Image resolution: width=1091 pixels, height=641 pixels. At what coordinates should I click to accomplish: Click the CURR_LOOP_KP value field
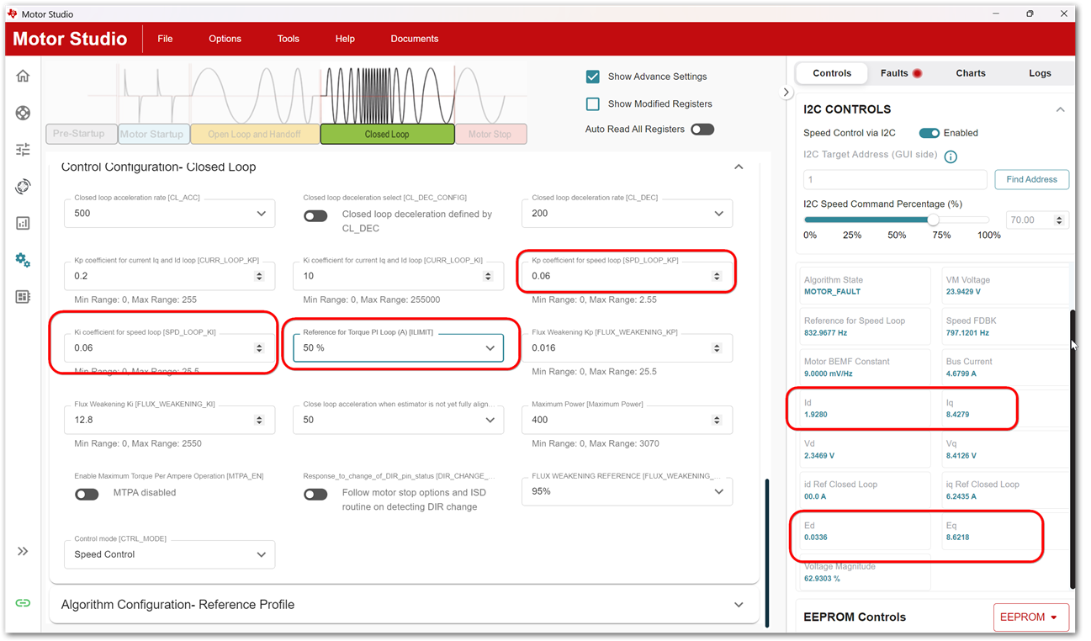[x=169, y=276]
